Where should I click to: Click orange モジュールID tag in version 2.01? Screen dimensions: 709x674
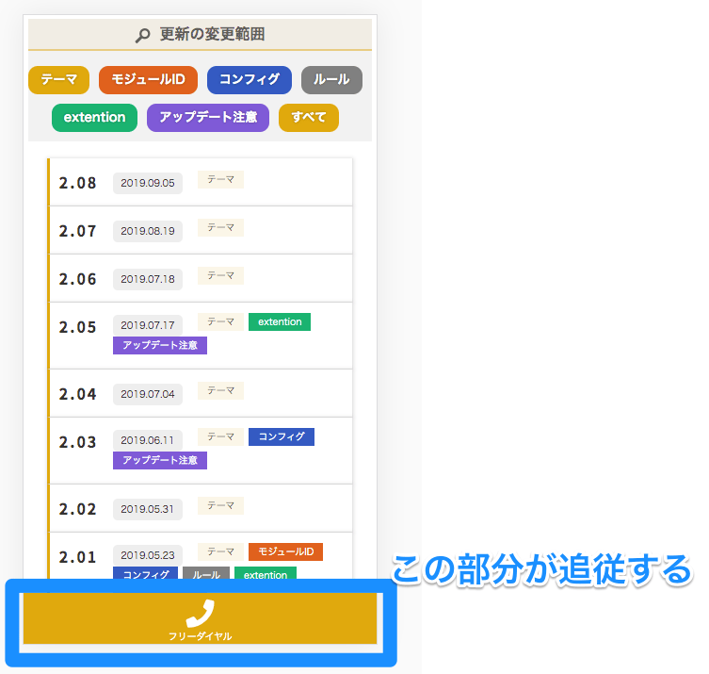click(x=285, y=551)
